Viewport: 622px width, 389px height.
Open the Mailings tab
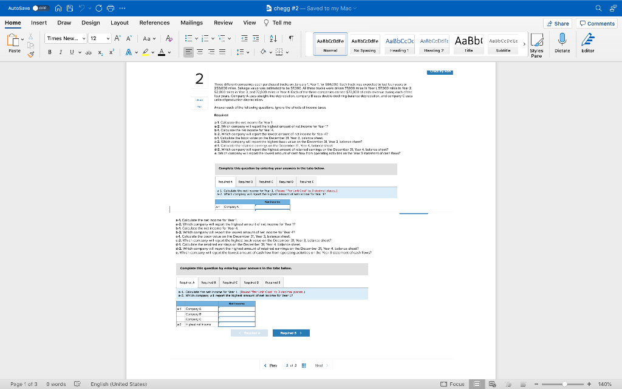pyautogui.click(x=191, y=22)
